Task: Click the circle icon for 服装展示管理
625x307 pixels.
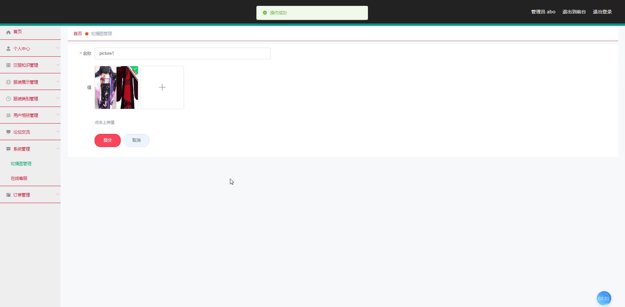Action: tap(8, 82)
